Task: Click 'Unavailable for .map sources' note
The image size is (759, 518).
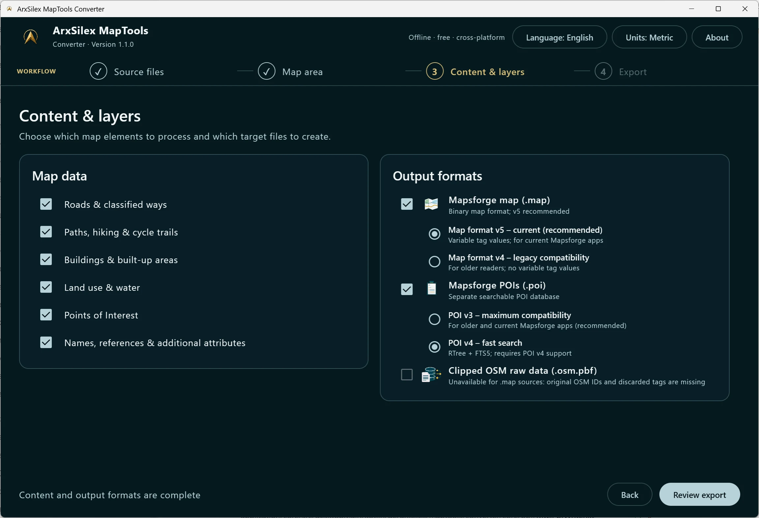Action: [577, 382]
